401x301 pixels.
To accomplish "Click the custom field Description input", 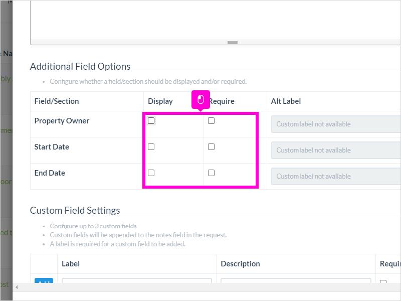I will [x=296, y=281].
